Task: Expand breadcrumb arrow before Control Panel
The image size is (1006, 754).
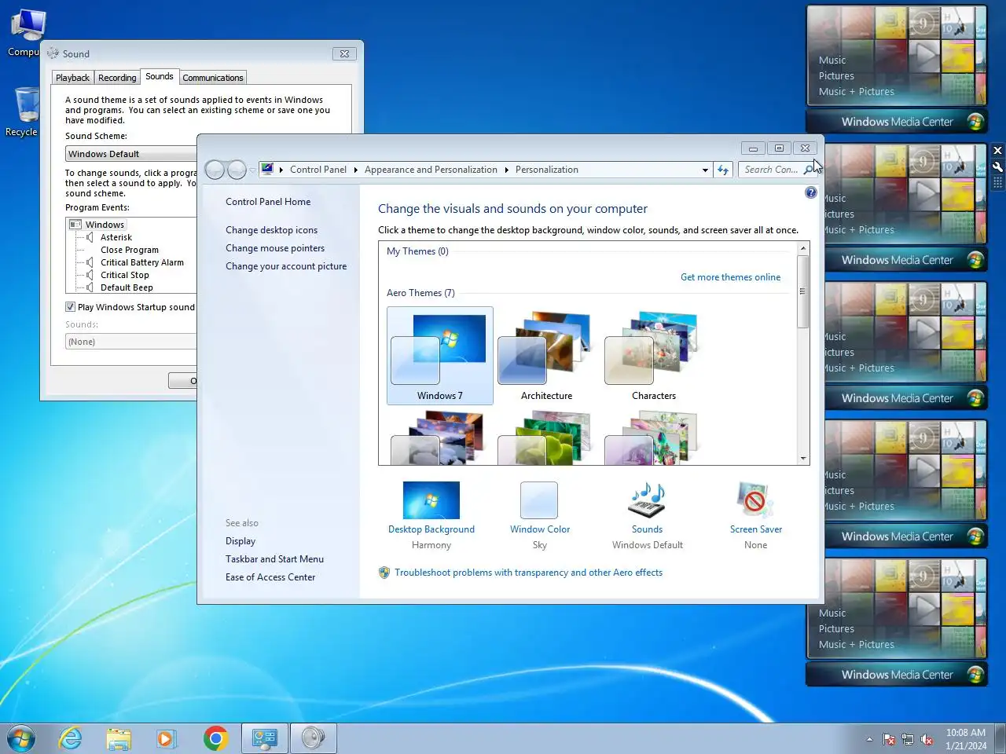Action: [281, 170]
